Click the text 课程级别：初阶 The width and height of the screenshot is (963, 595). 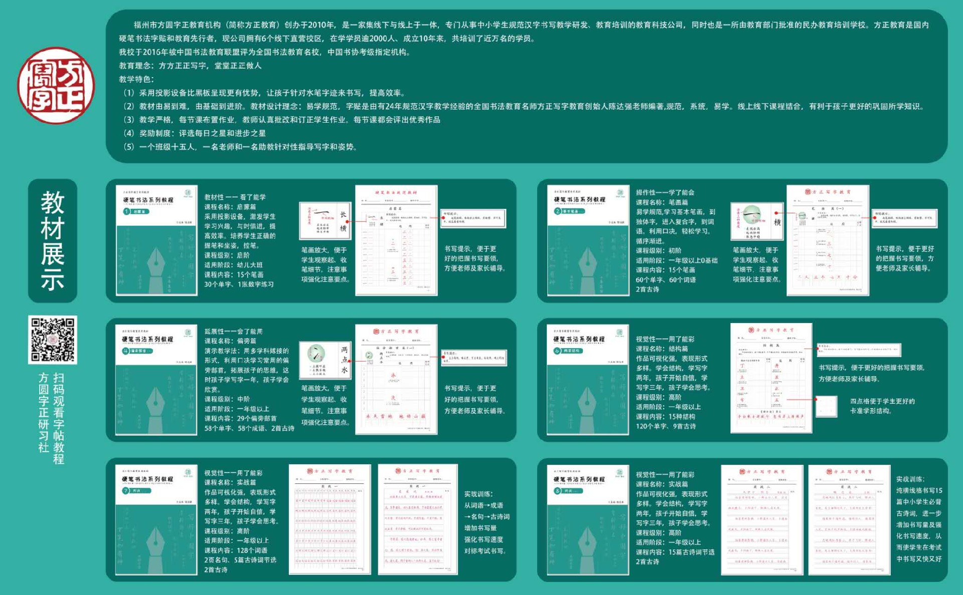659,250
